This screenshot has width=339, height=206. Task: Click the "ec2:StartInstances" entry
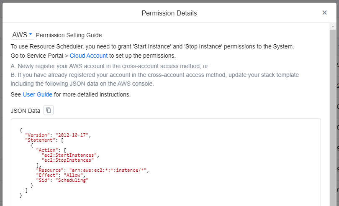[69, 155]
